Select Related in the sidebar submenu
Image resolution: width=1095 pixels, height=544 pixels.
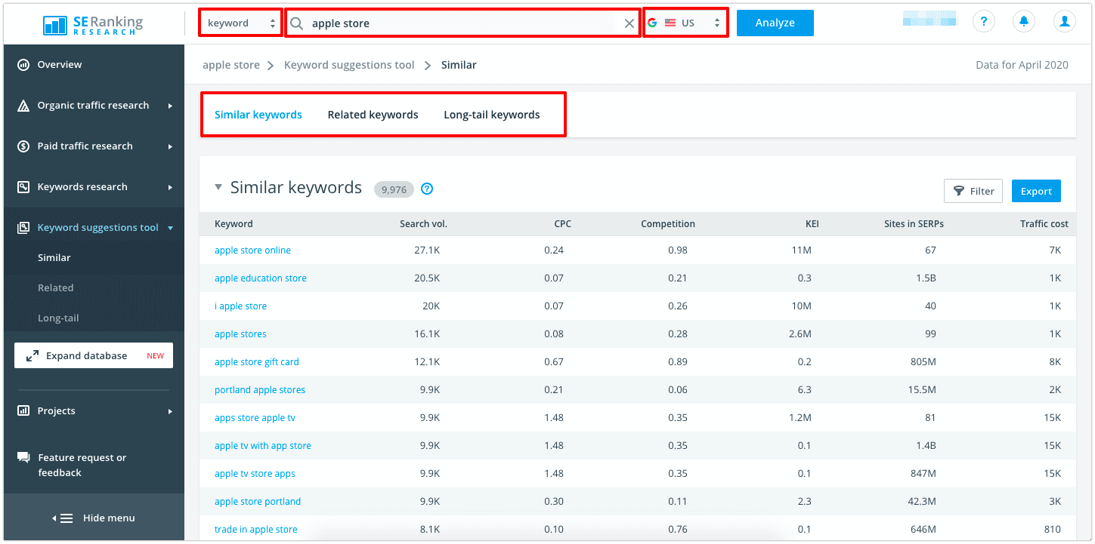pyautogui.click(x=56, y=287)
